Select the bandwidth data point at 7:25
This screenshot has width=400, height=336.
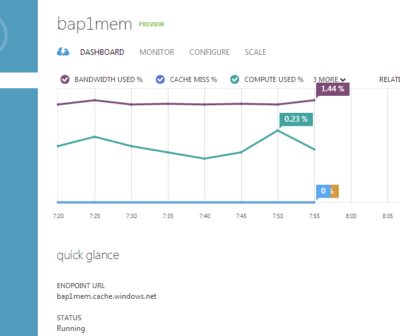coord(95,100)
